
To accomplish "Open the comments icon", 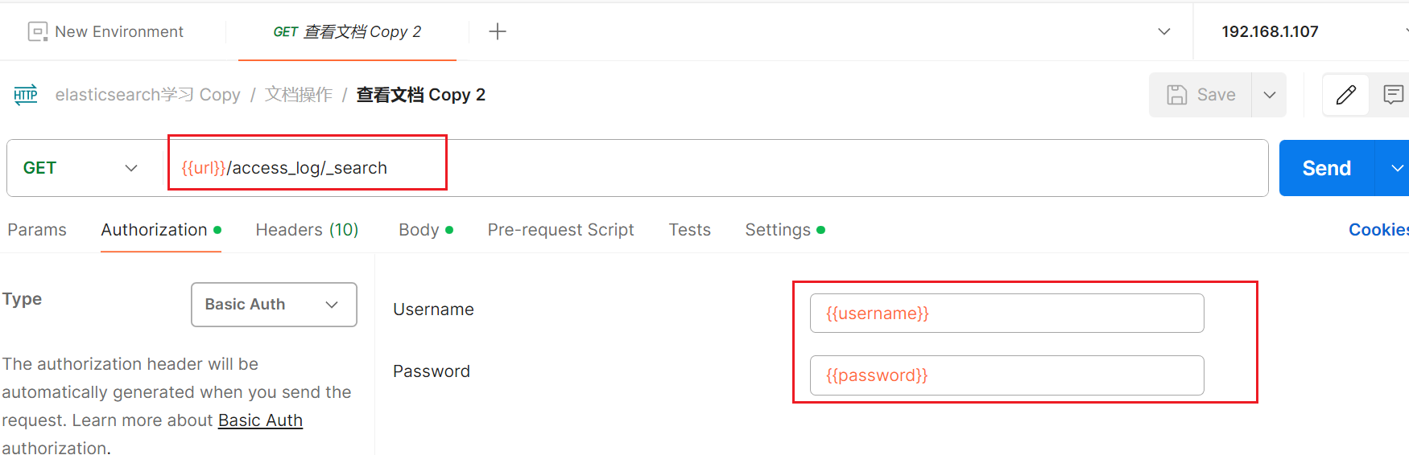I will pos(1393,95).
